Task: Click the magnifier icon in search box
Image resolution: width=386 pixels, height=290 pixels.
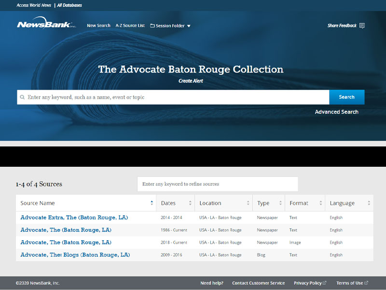Action: pos(22,97)
